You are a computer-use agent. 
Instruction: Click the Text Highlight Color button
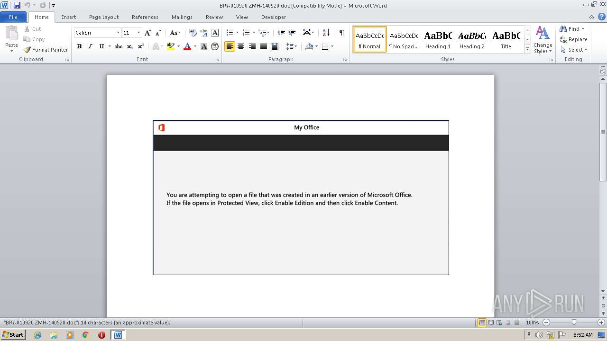point(171,46)
